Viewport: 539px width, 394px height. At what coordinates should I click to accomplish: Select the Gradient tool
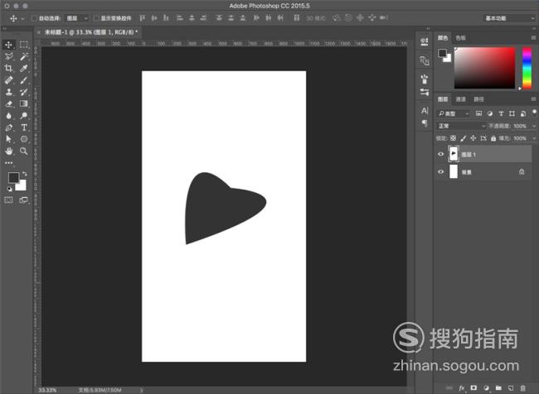24,103
